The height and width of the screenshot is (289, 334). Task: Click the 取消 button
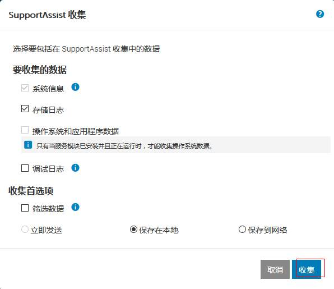click(275, 269)
